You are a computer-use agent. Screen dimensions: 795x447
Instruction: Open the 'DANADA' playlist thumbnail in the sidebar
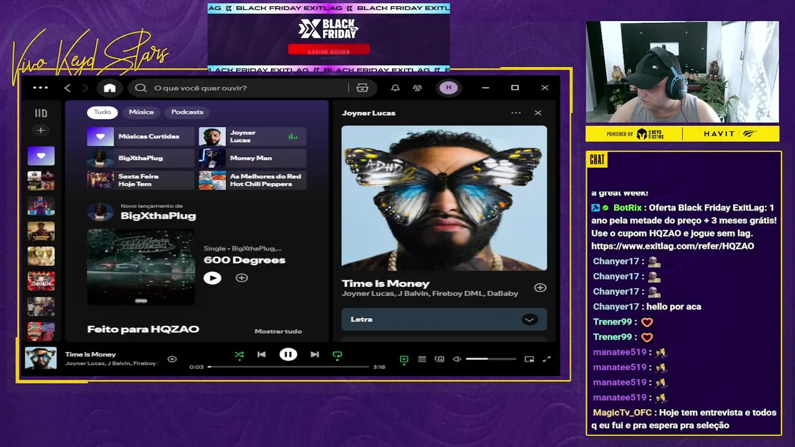41,281
